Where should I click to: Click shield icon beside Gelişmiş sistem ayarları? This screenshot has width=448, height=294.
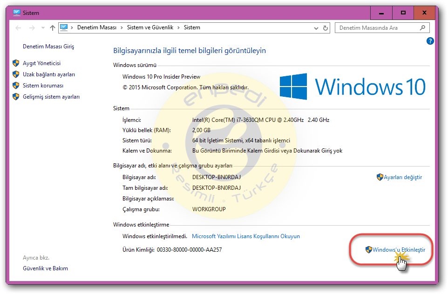pyautogui.click(x=16, y=97)
